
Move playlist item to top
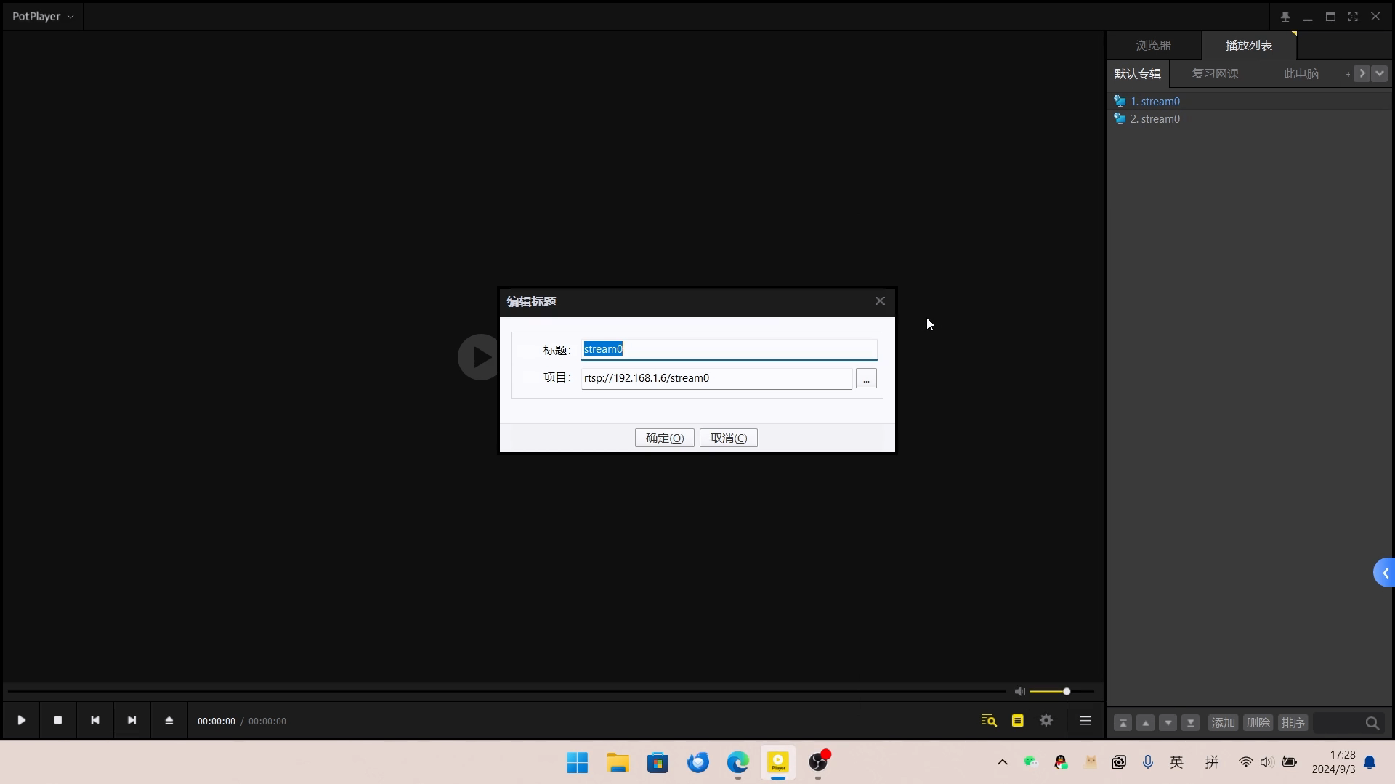tap(1123, 723)
